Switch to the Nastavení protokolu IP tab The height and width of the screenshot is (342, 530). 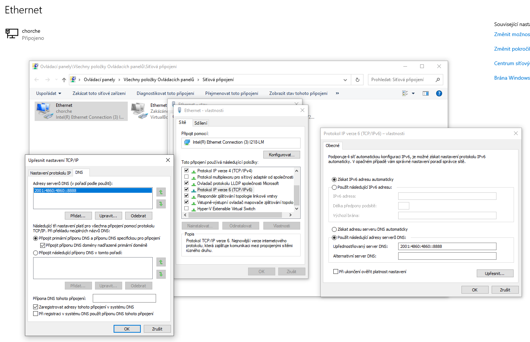point(50,173)
